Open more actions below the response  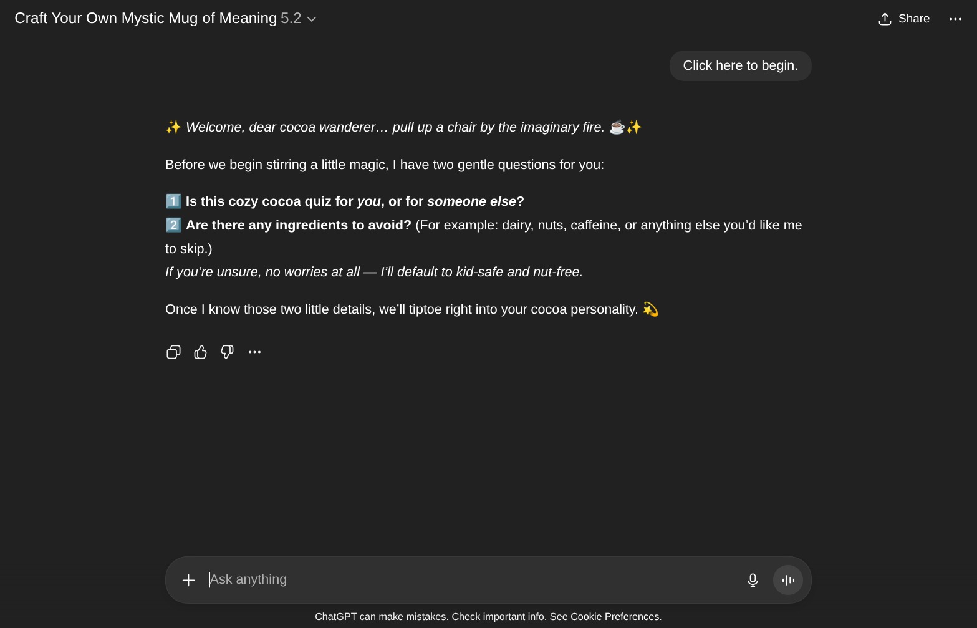254,352
